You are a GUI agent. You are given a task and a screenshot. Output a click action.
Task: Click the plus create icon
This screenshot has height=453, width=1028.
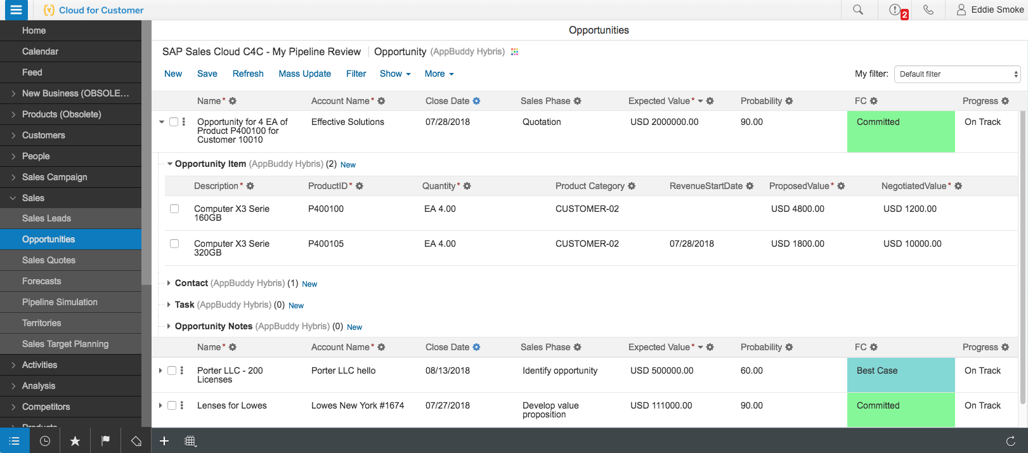(164, 441)
